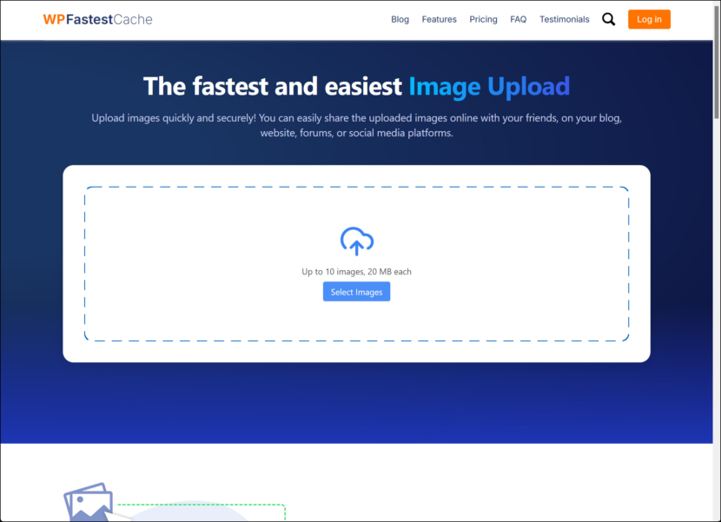Click the picture stack illustration icon
This screenshot has width=721, height=522.
coord(89,501)
